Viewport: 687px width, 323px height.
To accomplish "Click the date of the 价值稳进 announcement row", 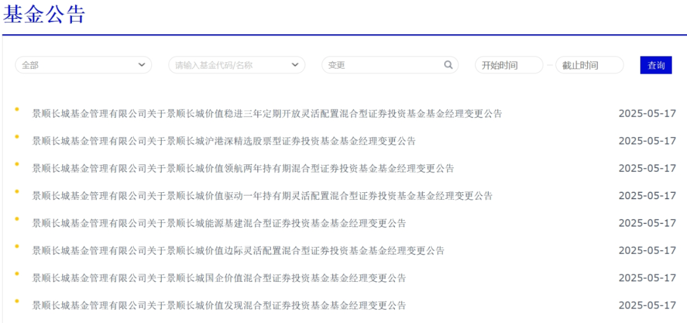I will [647, 114].
